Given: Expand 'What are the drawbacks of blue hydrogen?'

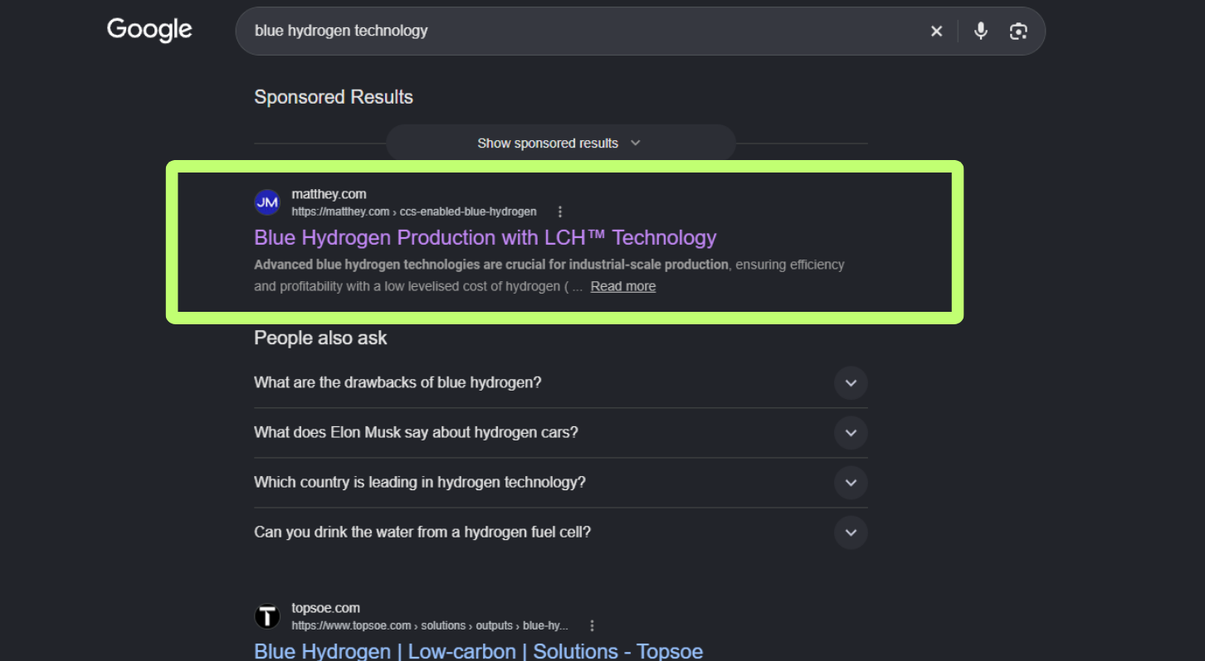Looking at the screenshot, I should point(560,383).
